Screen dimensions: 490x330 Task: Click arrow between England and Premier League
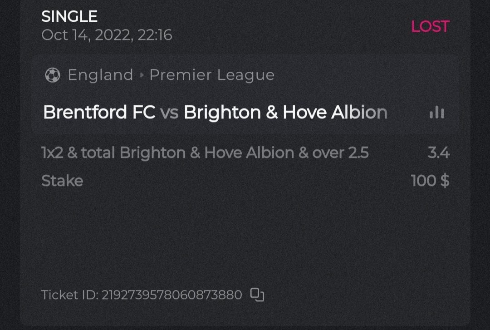tap(142, 75)
